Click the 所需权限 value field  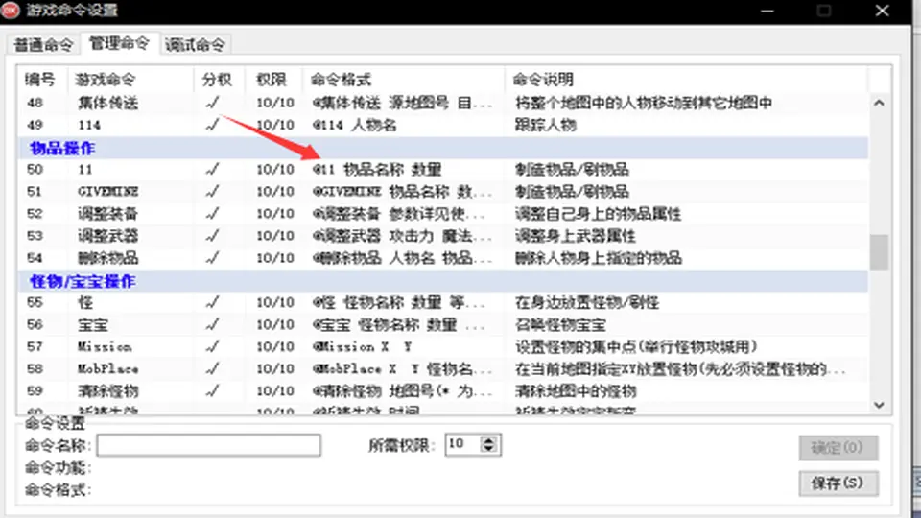462,444
